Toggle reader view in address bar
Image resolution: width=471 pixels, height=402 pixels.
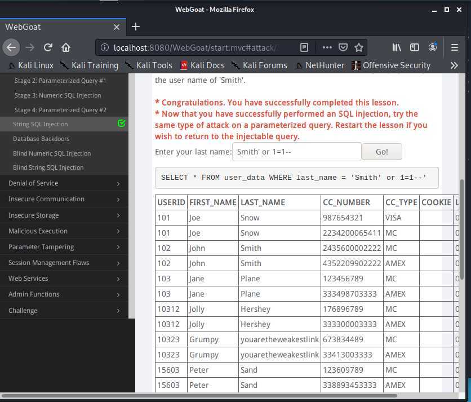(304, 47)
